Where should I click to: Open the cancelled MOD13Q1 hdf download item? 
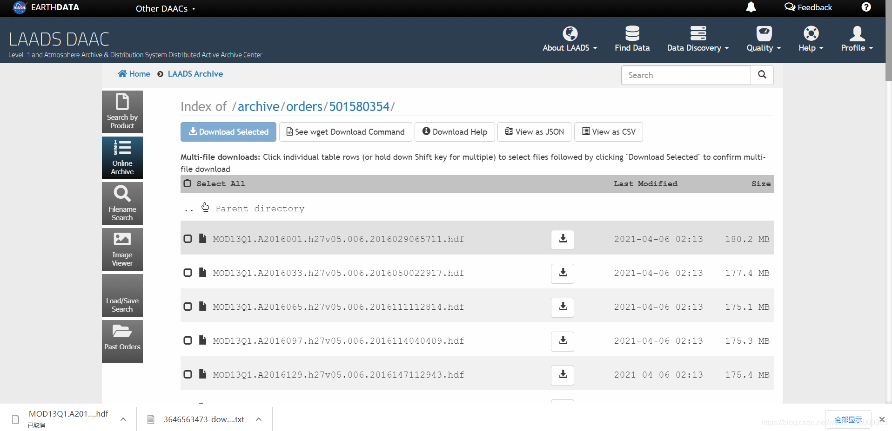click(68, 418)
